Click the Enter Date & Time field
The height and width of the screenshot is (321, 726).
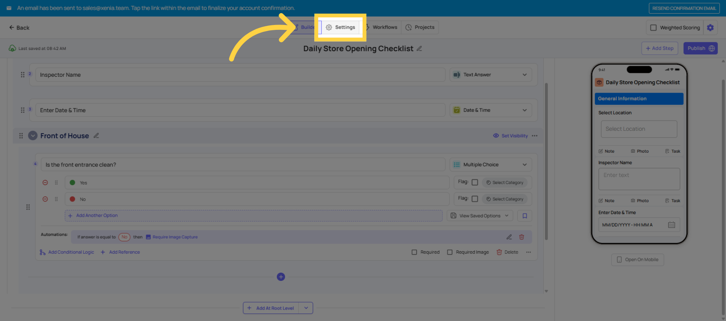click(x=240, y=110)
